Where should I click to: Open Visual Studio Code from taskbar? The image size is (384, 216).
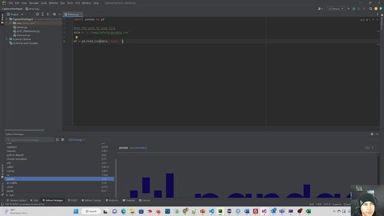pyautogui.click(x=211, y=211)
